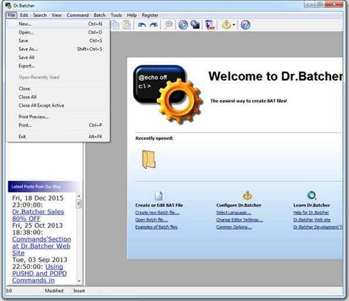Image resolution: width=349 pixels, height=301 pixels.
Task: Click the convert-to-EXE toolbar icon
Action: click(x=210, y=24)
